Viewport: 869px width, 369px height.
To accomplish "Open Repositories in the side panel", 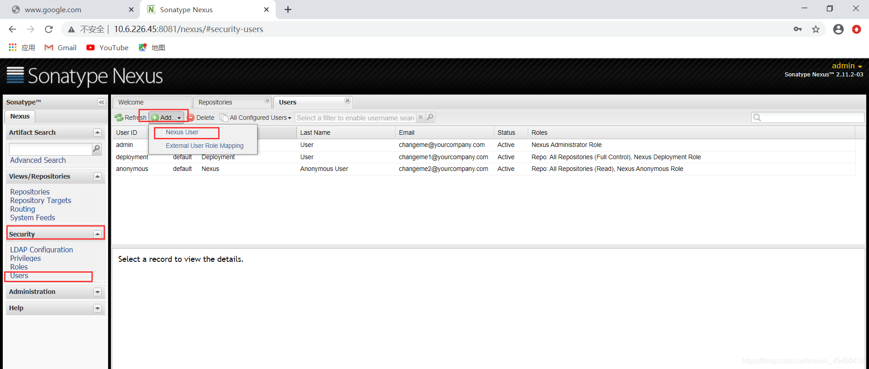I will (30, 192).
